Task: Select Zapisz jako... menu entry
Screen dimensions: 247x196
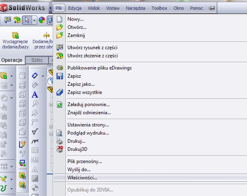Action: (81, 84)
